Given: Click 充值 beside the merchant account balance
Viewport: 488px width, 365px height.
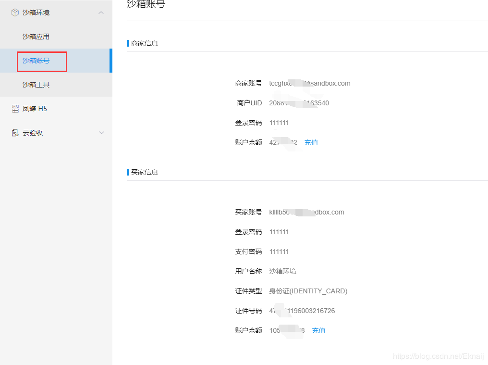Looking at the screenshot, I should coord(311,142).
